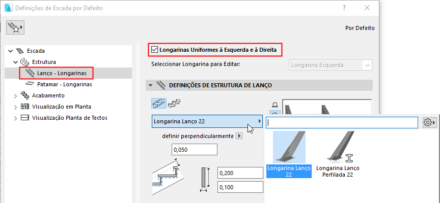Open the stair favorites star button
The width and height of the screenshot is (440, 203).
[15, 28]
